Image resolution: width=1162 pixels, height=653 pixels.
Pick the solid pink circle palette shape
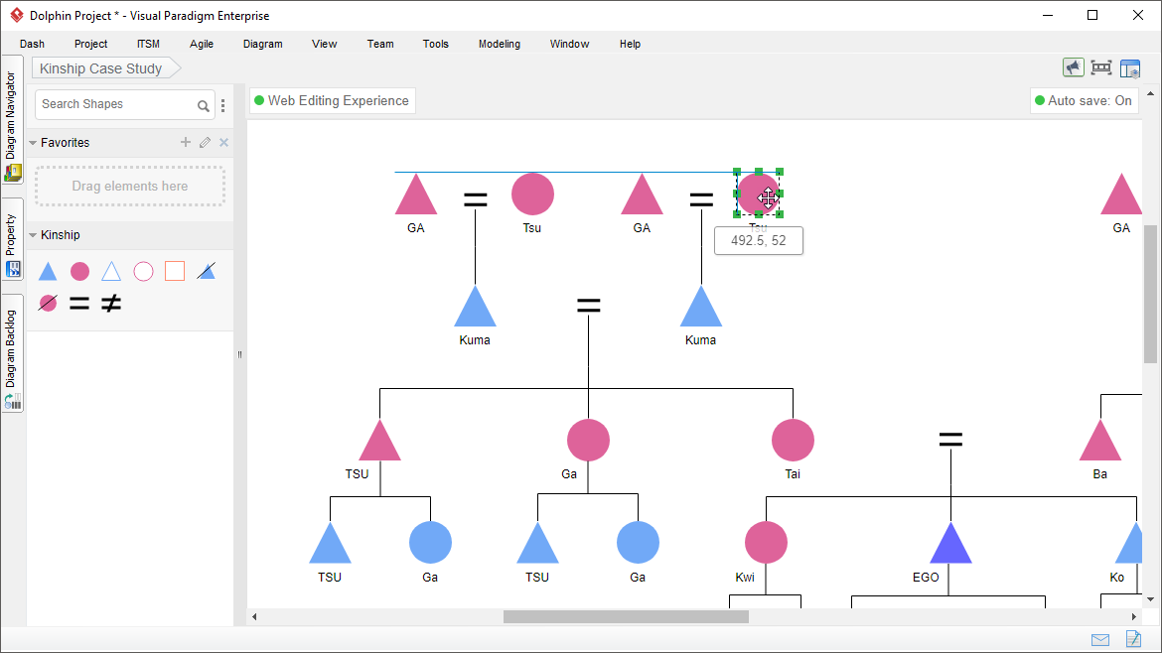[x=80, y=272]
